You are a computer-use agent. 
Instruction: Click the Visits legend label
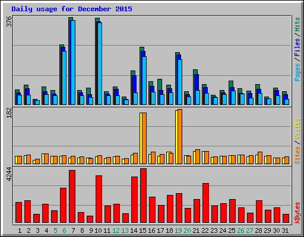(x=297, y=129)
